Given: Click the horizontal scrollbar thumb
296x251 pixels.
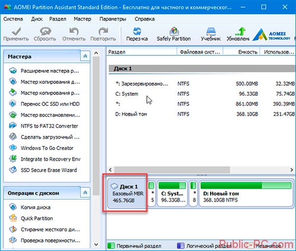Looking at the screenshot, I should coord(172,169).
